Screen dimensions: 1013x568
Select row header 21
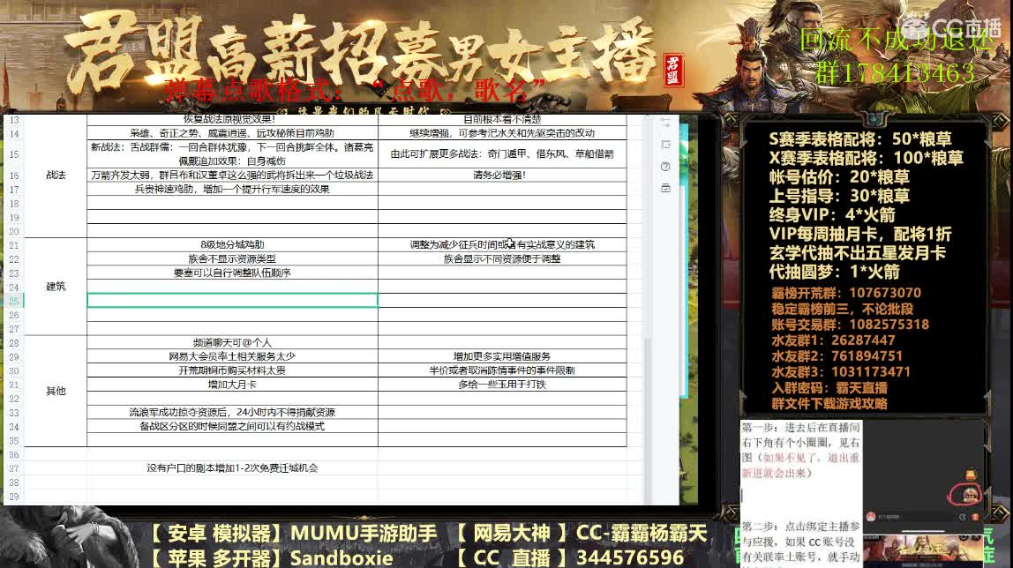coord(13,245)
